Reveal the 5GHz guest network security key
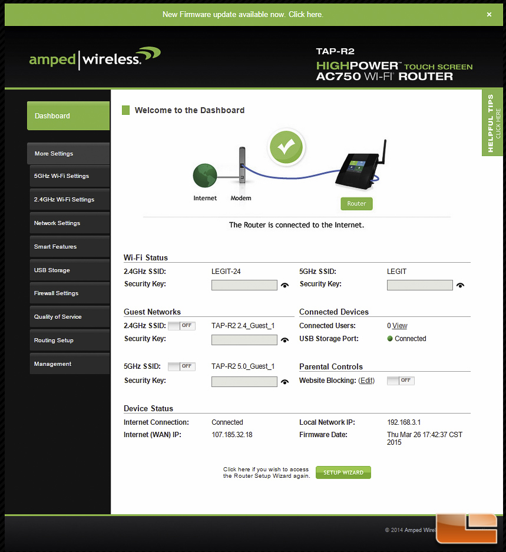Image resolution: width=506 pixels, height=552 pixels. pos(285,382)
